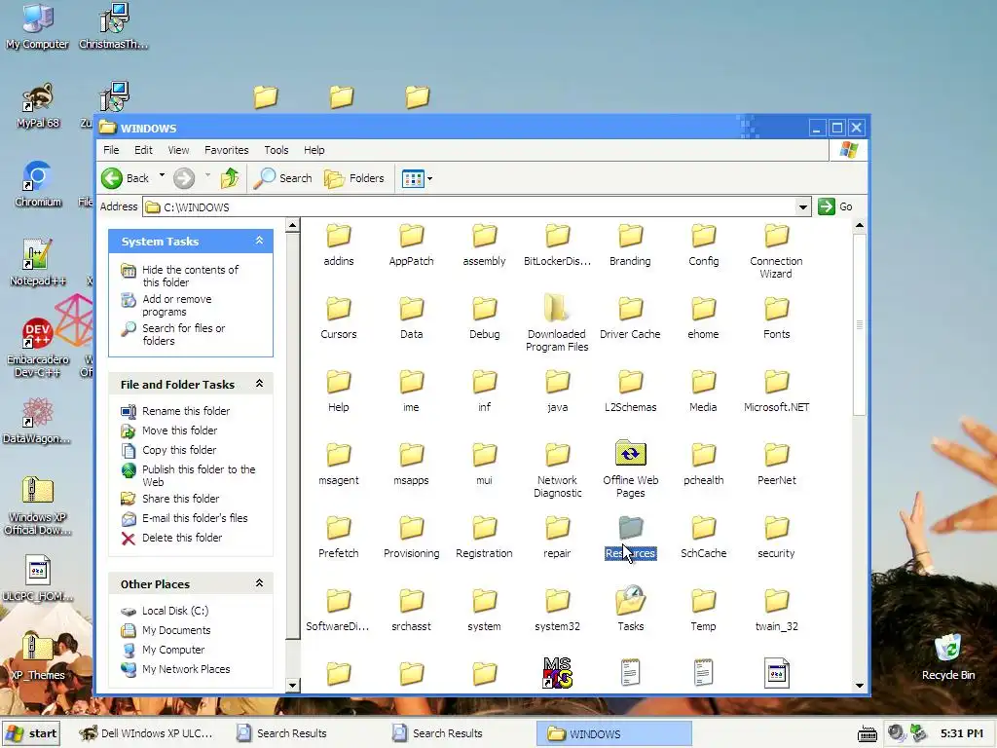This screenshot has width=997, height=748.
Task: Select the addins folder icon
Action: pyautogui.click(x=338, y=236)
